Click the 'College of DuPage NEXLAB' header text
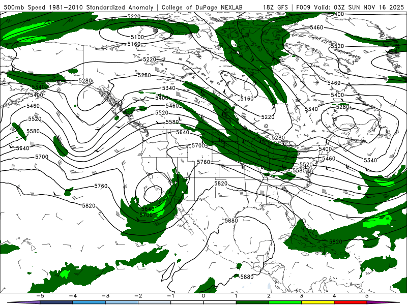The image size is (407, 305). [x=202, y=7]
